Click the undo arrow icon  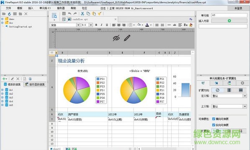(70, 14)
